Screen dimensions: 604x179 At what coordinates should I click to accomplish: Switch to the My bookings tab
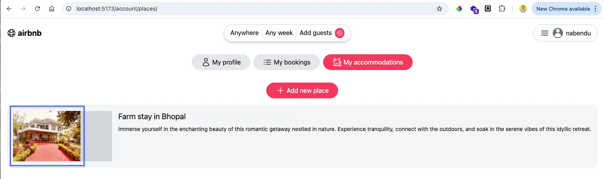[286, 62]
